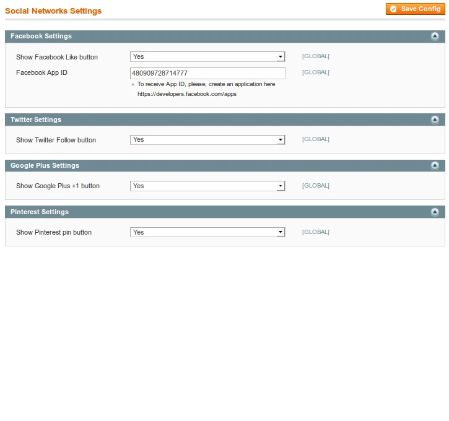Image resolution: width=449 pixels, height=421 pixels.
Task: Click the [GLOBAL] tag beside Facebook App ID
Action: point(316,72)
